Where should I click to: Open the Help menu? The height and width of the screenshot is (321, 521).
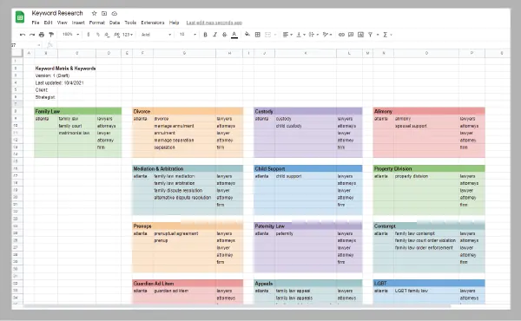175,23
